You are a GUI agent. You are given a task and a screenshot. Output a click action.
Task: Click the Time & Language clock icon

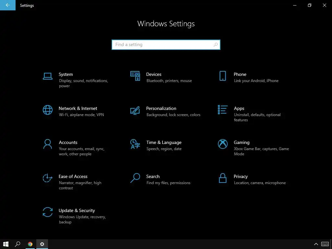(135, 144)
